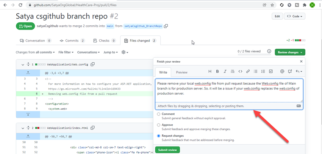Screen dimensions: 322x154
Task: Show files viewed info icon
Action: pyautogui.click(x=269, y=51)
